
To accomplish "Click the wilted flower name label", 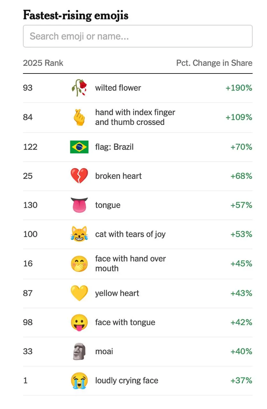I will pyautogui.click(x=118, y=88).
